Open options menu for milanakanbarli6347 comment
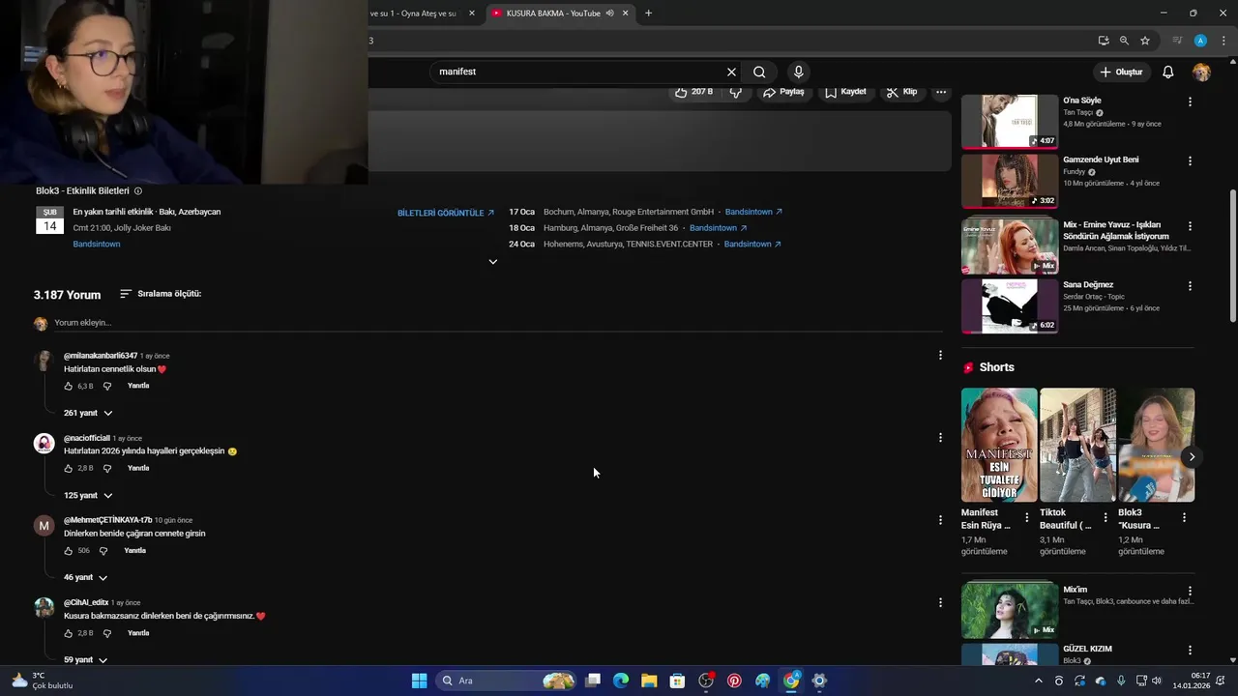Screen dimensions: 1238x696 click(x=940, y=355)
